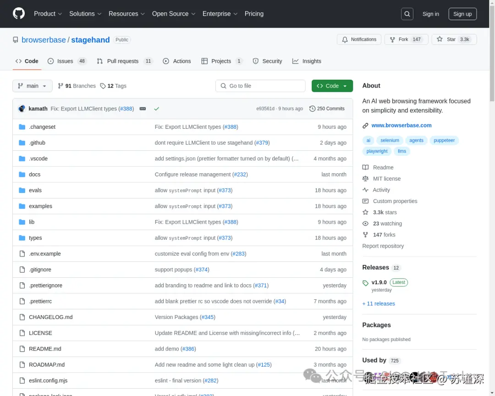The height and width of the screenshot is (396, 495).
Task: Click the green checkmark commit status
Action: click(157, 109)
